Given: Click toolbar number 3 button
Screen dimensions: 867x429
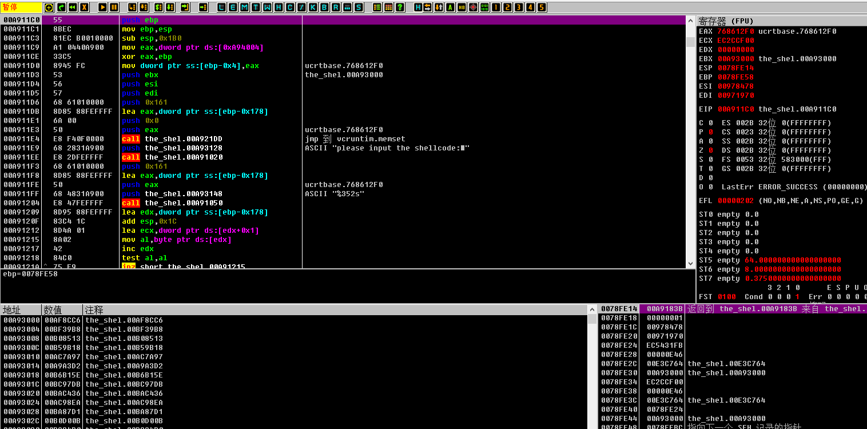Looking at the screenshot, I should pyautogui.click(x=519, y=7).
